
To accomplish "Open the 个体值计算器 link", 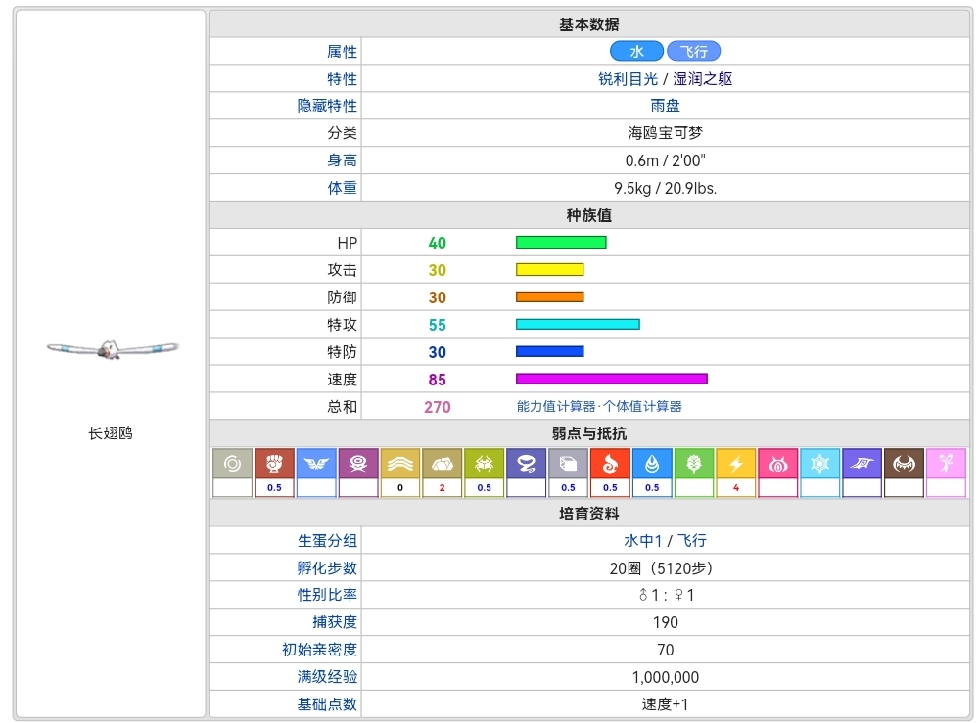I will click(642, 407).
